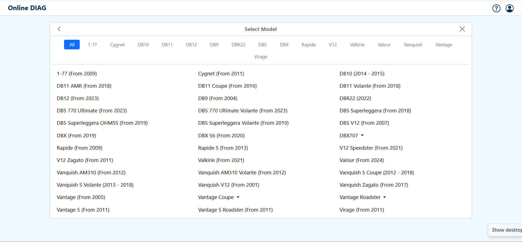Viewport: 522px width, 242px height.
Task: Click the Show desktop button
Action: click(506, 230)
